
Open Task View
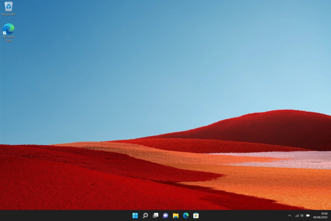pyautogui.click(x=155, y=215)
